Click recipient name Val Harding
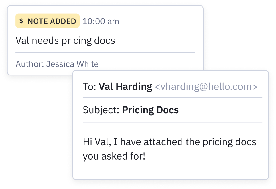This screenshot has width=276, height=189. (125, 87)
